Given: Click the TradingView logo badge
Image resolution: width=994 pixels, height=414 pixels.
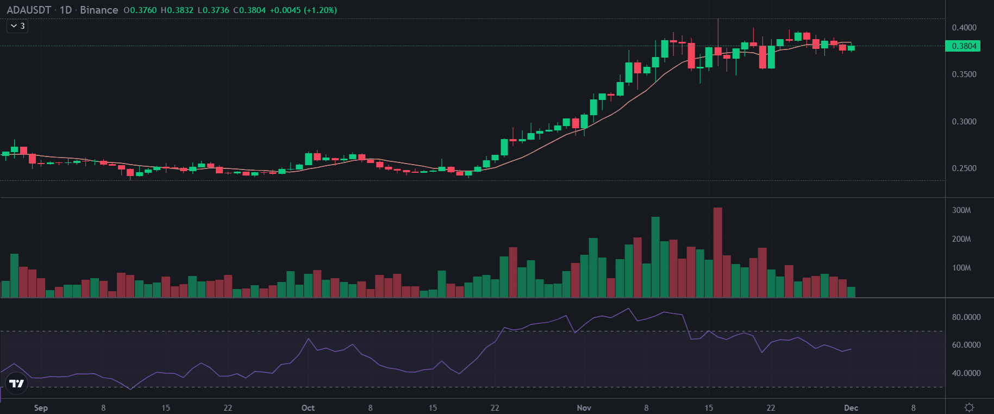Looking at the screenshot, I should click(17, 384).
